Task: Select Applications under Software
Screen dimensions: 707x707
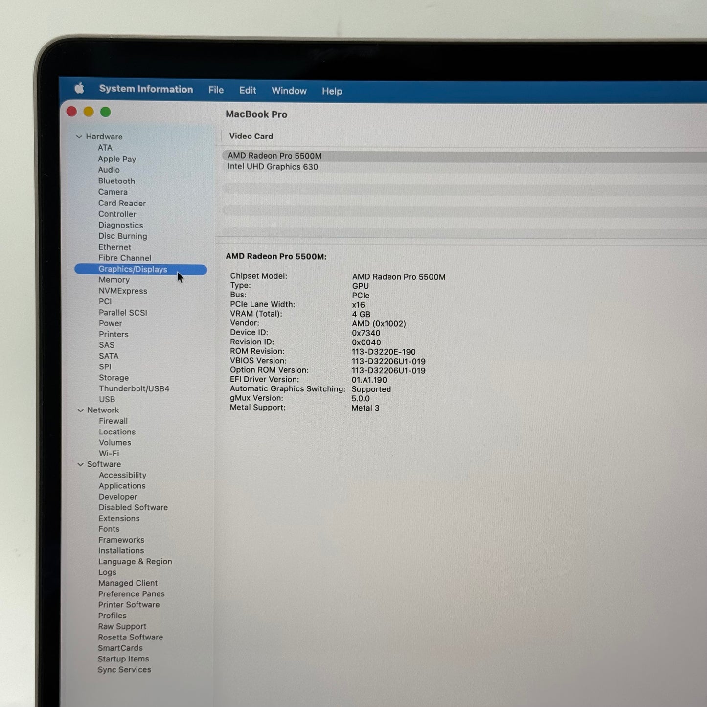Action: pos(122,486)
